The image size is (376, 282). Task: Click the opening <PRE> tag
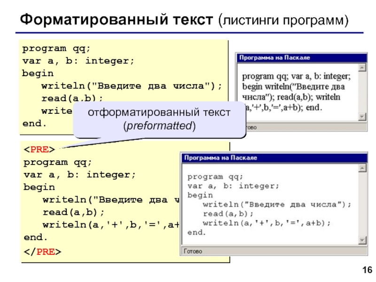pyautogui.click(x=39, y=150)
